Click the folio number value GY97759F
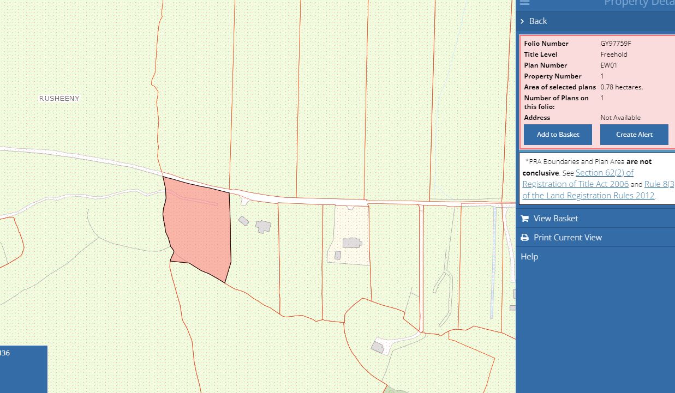The width and height of the screenshot is (675, 393). tap(616, 44)
